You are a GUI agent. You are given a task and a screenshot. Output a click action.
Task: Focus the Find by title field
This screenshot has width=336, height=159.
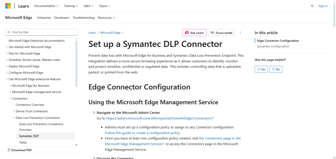[x=42, y=32]
